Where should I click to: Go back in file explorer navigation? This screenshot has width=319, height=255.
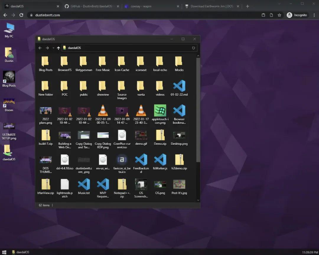(40, 48)
